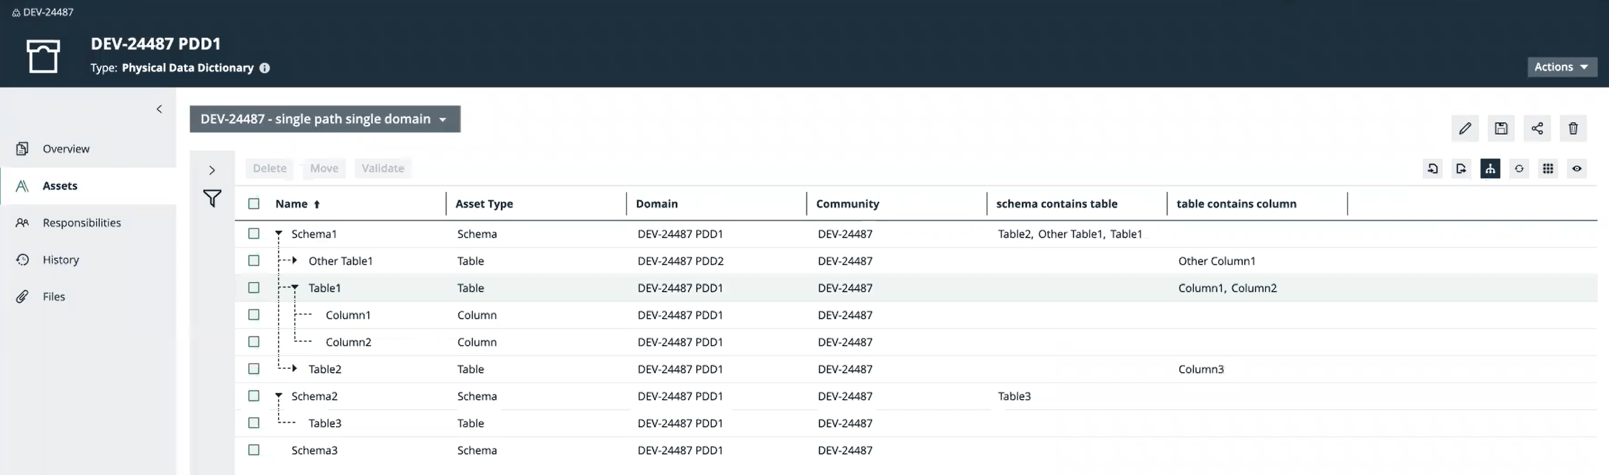Tick the Column2 row checkbox

tap(254, 342)
